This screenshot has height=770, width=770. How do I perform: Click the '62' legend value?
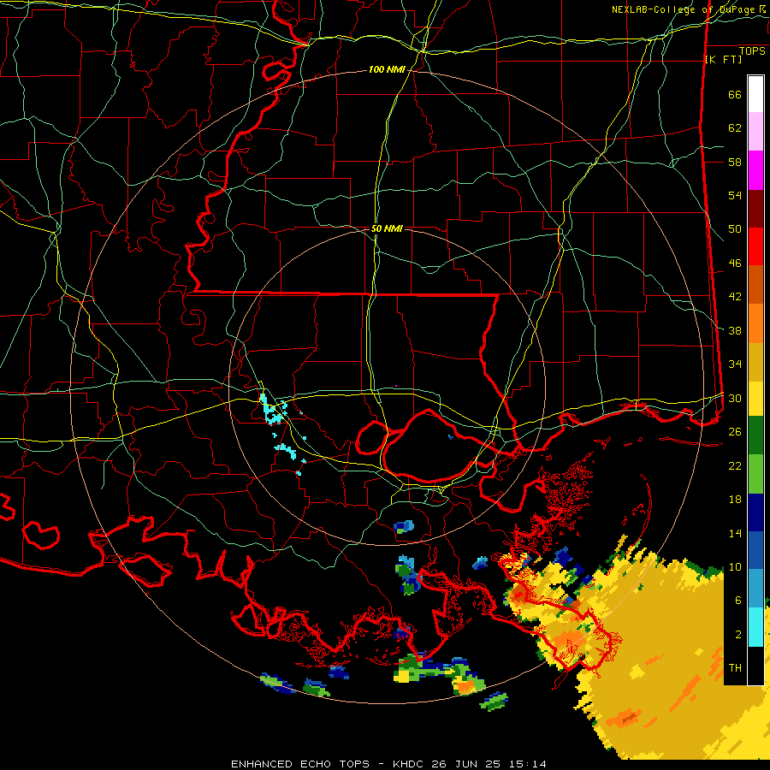pyautogui.click(x=735, y=128)
